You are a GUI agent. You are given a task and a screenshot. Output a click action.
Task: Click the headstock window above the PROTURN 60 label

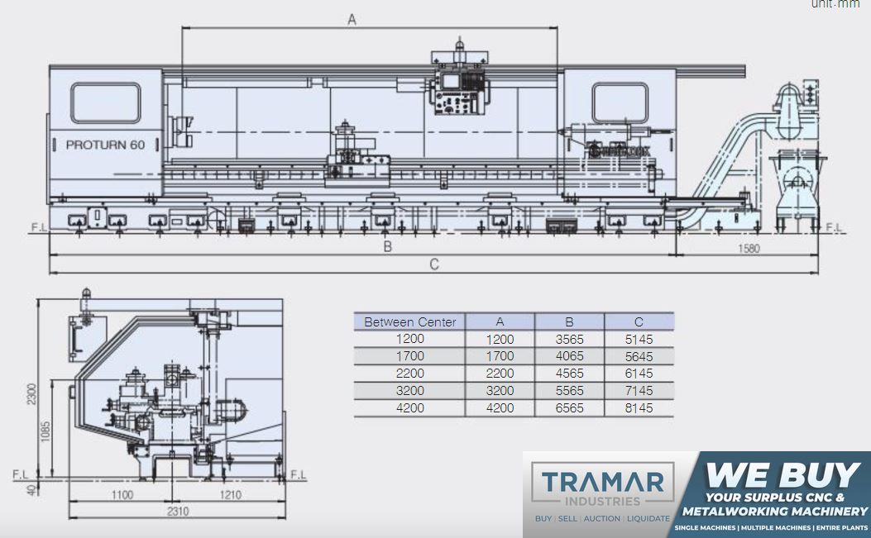(105, 103)
